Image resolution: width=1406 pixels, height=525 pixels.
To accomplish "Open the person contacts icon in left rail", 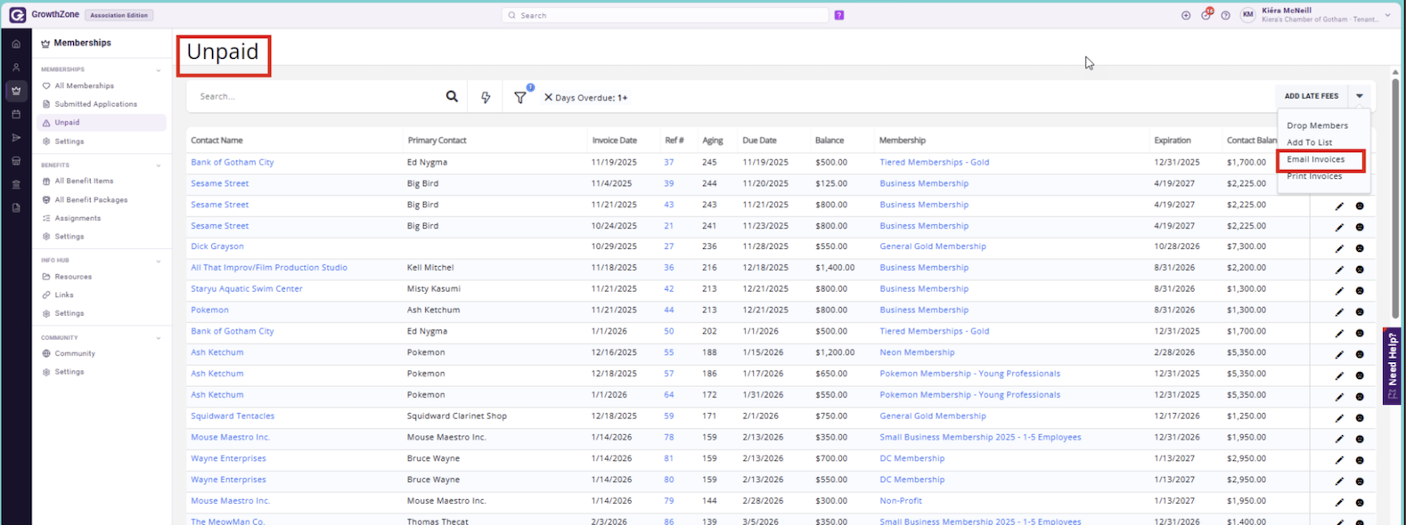I will (x=16, y=68).
